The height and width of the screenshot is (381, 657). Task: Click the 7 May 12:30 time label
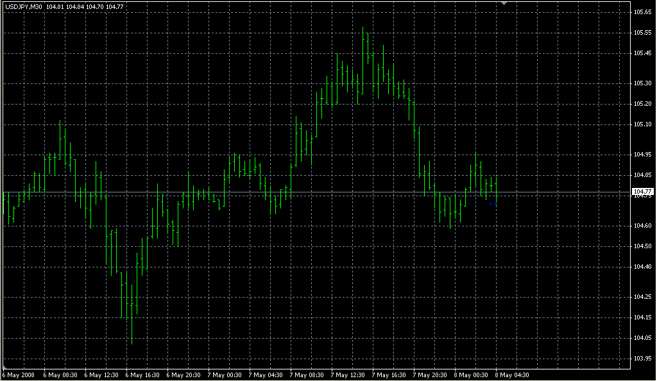pyautogui.click(x=348, y=375)
